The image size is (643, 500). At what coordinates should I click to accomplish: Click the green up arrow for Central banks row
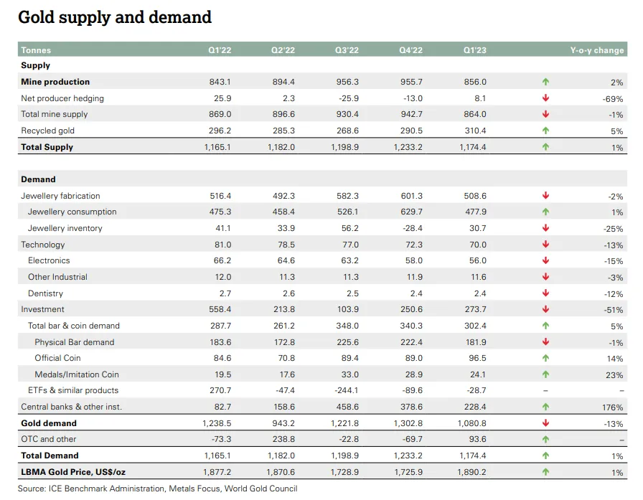545,407
